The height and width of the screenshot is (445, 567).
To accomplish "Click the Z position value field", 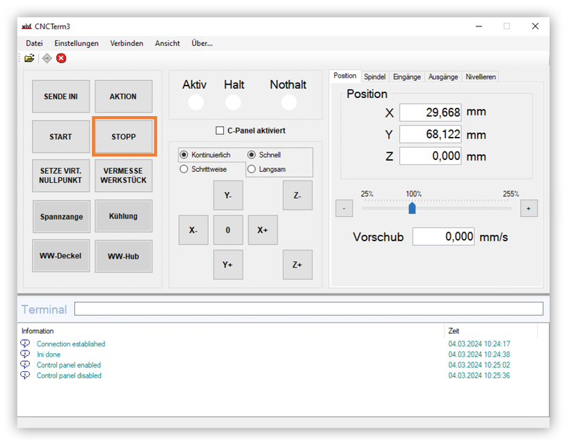I will (x=431, y=156).
